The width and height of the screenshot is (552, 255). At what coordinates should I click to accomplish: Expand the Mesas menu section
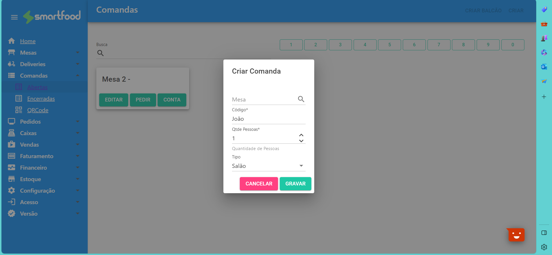[x=44, y=53]
